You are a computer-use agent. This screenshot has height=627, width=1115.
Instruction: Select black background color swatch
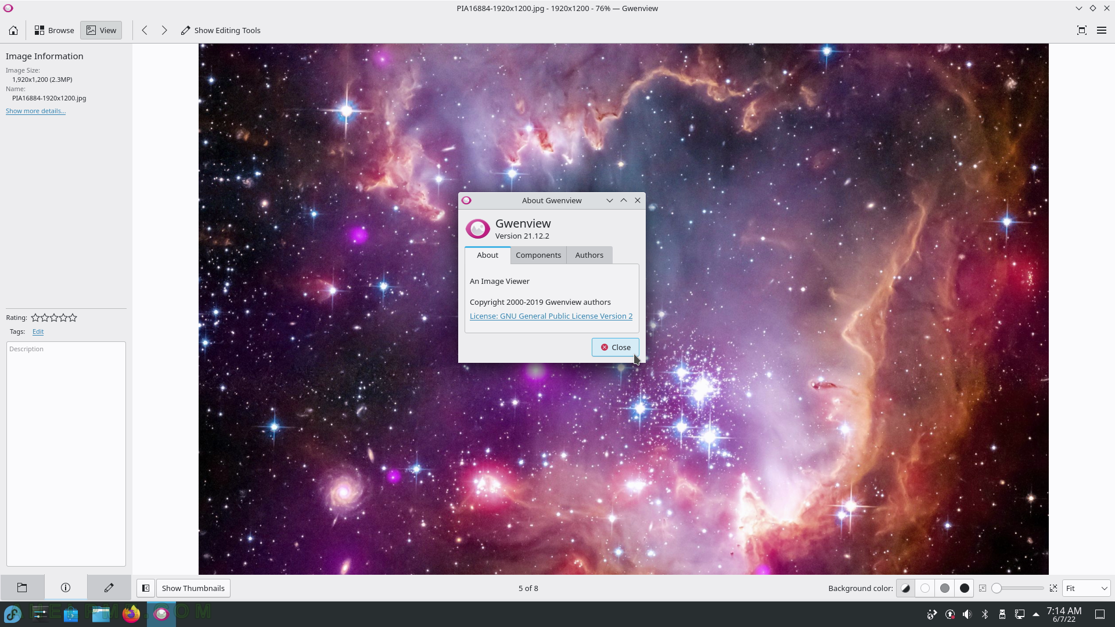(x=965, y=588)
